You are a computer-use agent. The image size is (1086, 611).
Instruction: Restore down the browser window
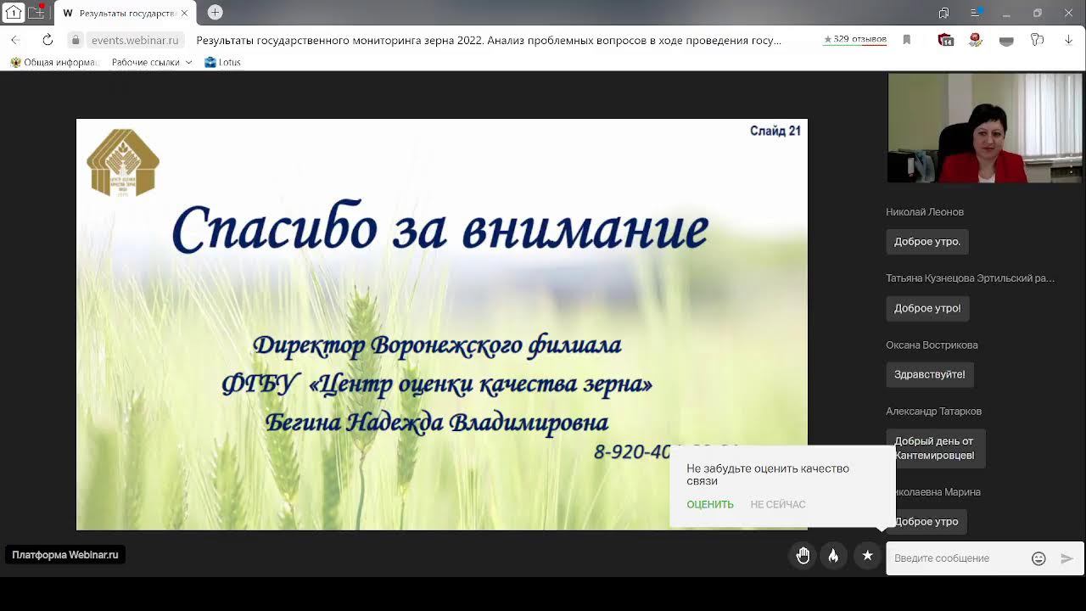[1037, 13]
